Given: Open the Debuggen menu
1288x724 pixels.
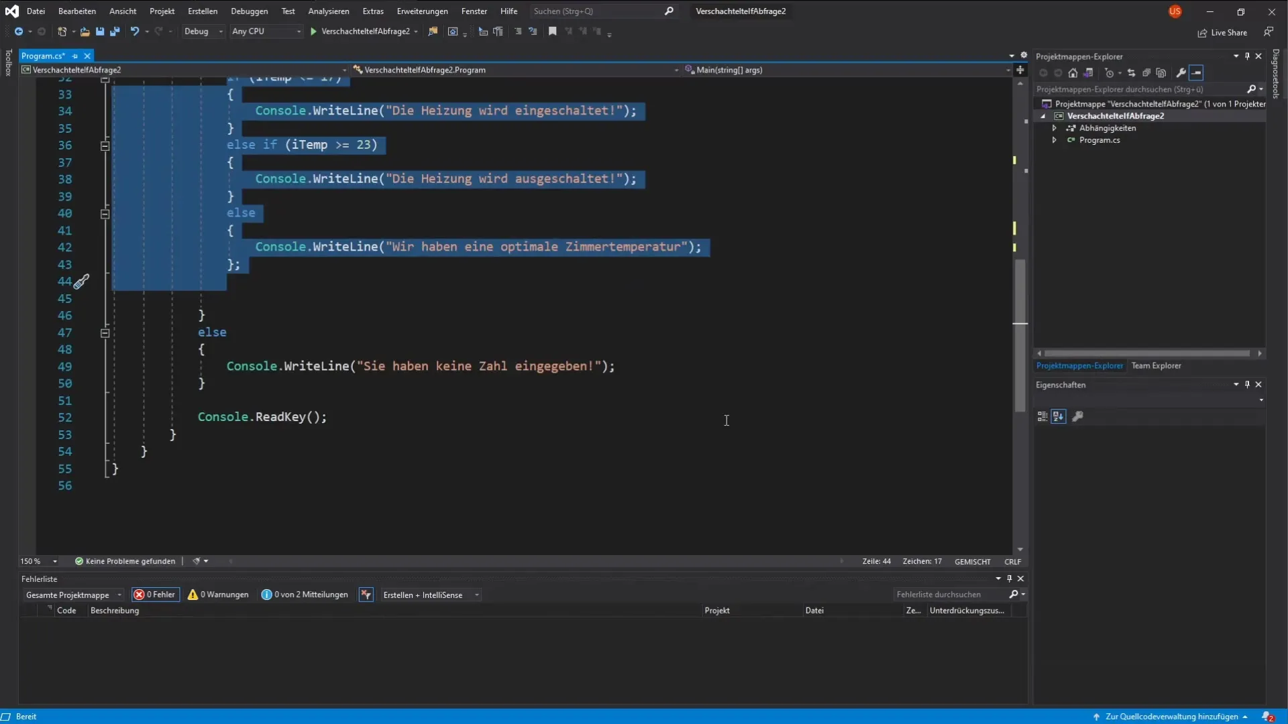Looking at the screenshot, I should point(250,11).
